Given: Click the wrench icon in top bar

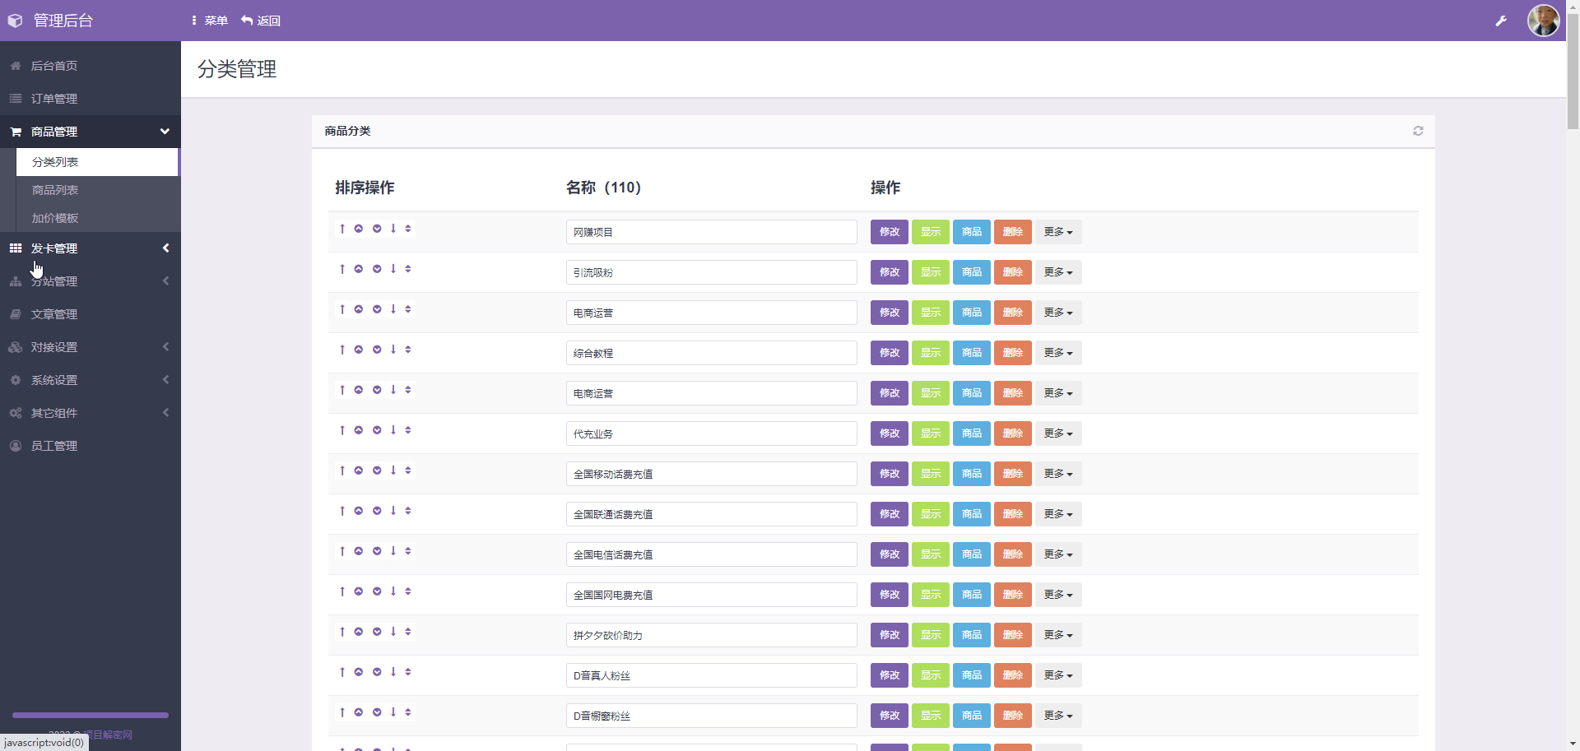Looking at the screenshot, I should (x=1501, y=21).
